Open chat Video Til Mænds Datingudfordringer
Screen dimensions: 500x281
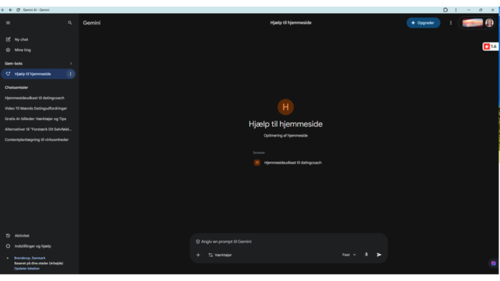coord(35,108)
